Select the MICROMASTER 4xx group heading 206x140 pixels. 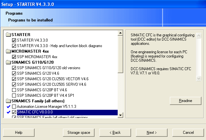tap(30, 51)
